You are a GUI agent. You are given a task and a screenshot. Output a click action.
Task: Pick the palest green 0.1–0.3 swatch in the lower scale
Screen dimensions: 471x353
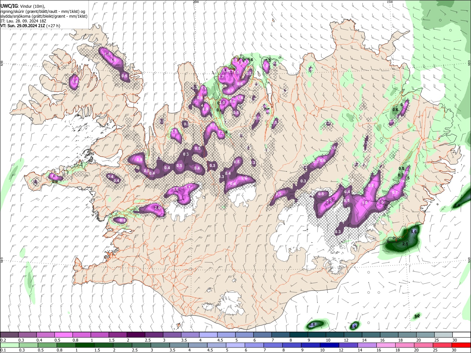[10, 345]
